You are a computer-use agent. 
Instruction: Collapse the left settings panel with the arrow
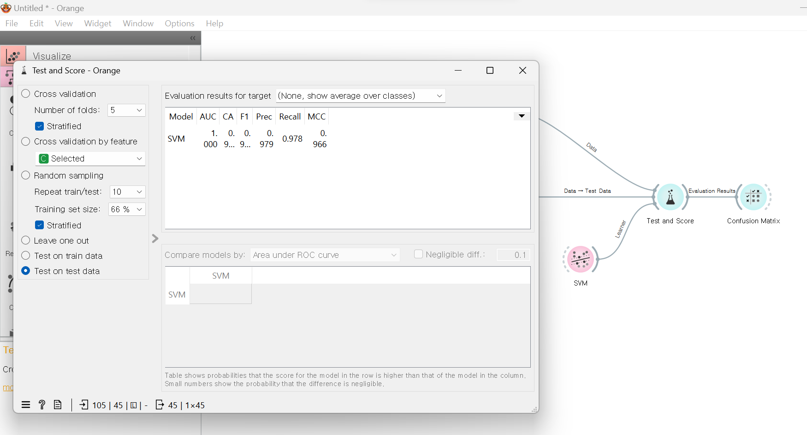(x=155, y=238)
